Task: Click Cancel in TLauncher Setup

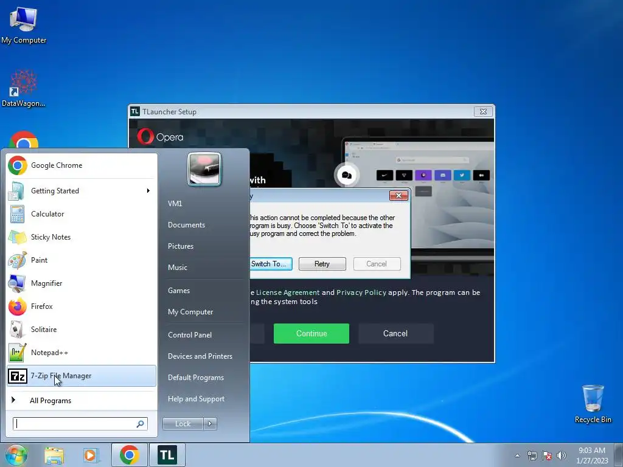Action: pos(395,334)
